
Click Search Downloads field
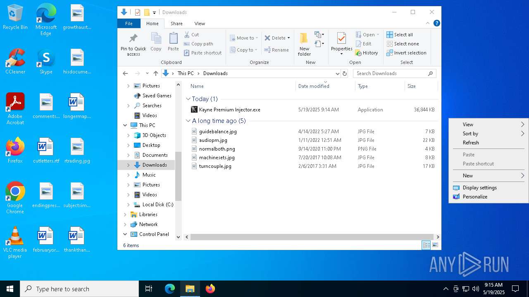[394, 73]
